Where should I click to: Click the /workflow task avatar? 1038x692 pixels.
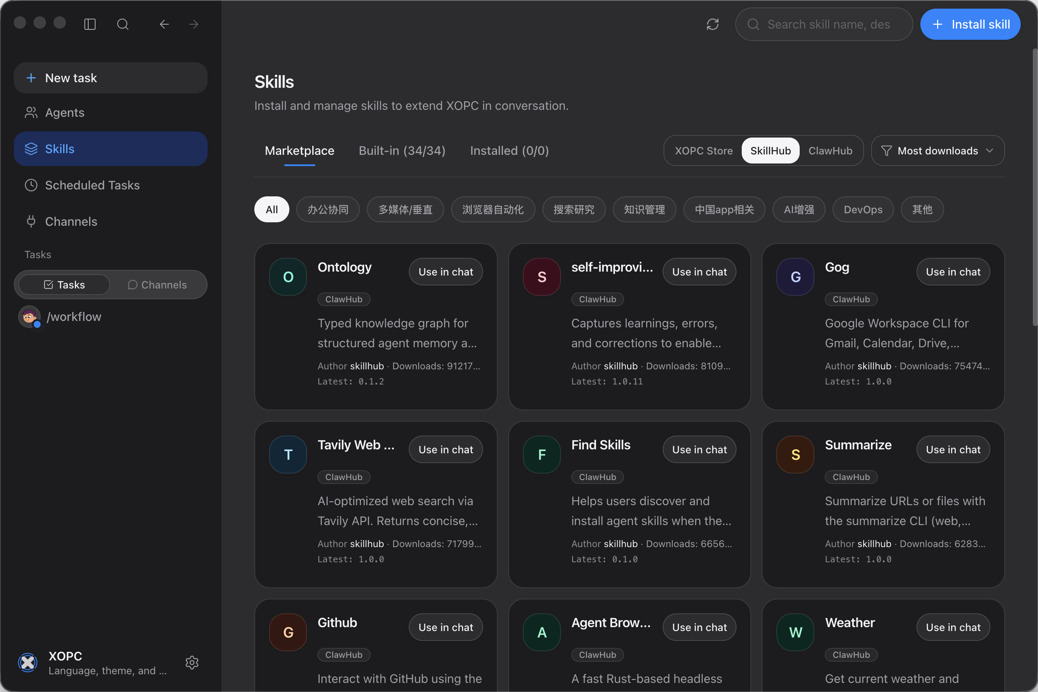[29, 317]
